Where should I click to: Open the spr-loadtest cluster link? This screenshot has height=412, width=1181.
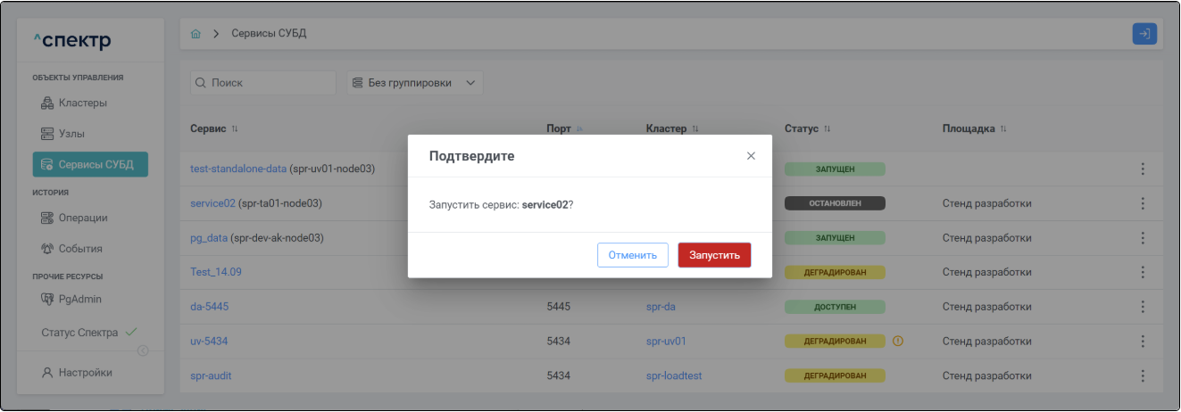pyautogui.click(x=673, y=376)
